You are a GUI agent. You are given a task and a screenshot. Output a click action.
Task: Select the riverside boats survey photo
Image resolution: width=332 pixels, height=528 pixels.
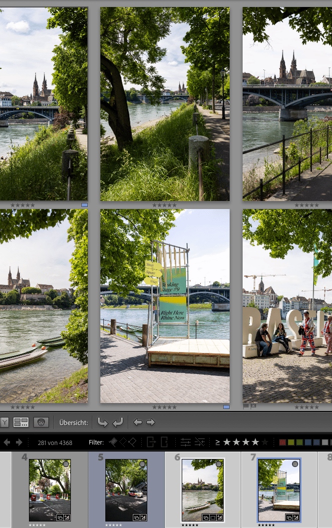[44, 306]
